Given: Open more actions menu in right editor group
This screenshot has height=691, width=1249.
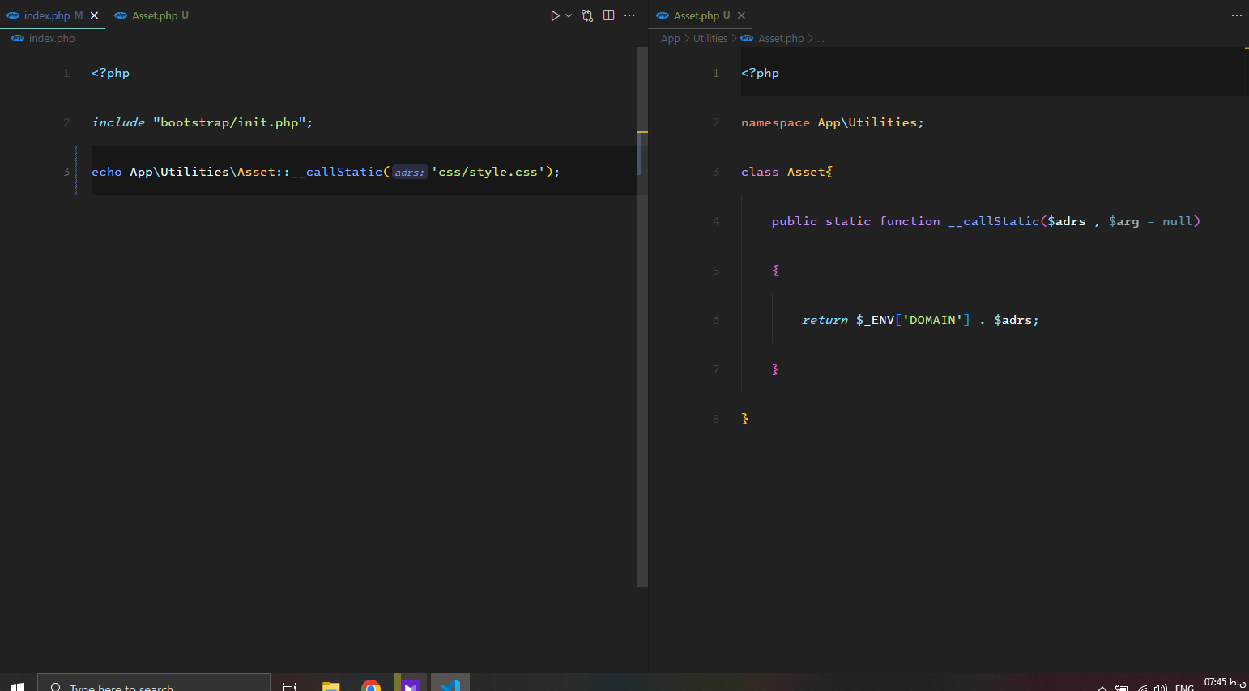Looking at the screenshot, I should point(1236,15).
